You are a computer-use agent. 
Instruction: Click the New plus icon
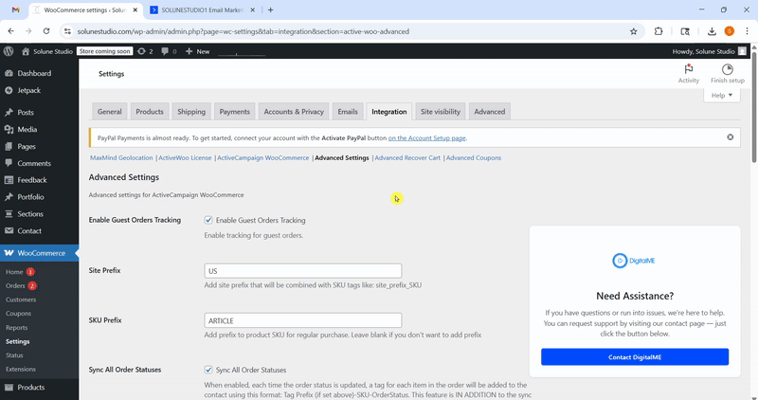pyautogui.click(x=189, y=51)
